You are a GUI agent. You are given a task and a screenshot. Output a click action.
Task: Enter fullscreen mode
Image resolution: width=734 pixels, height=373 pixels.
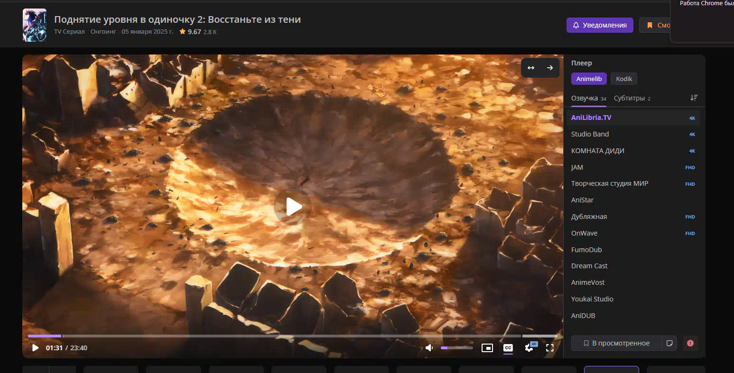tap(550, 348)
